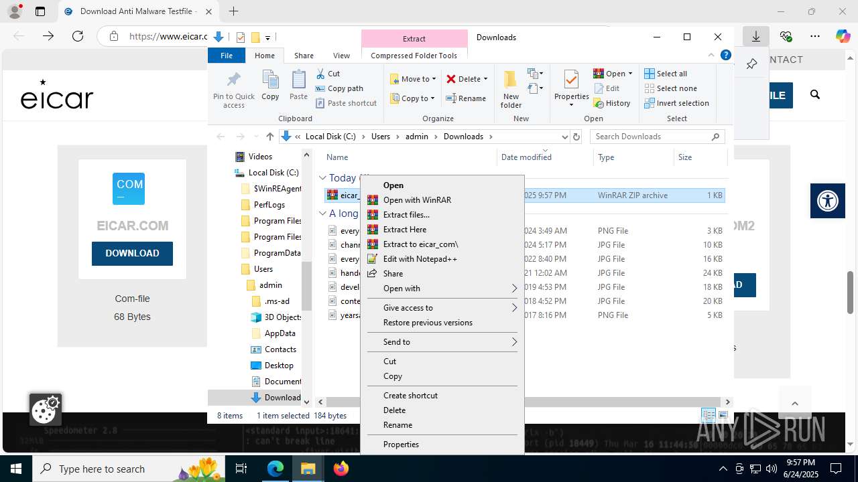
Task: Open History in the ribbon
Action: [612, 103]
